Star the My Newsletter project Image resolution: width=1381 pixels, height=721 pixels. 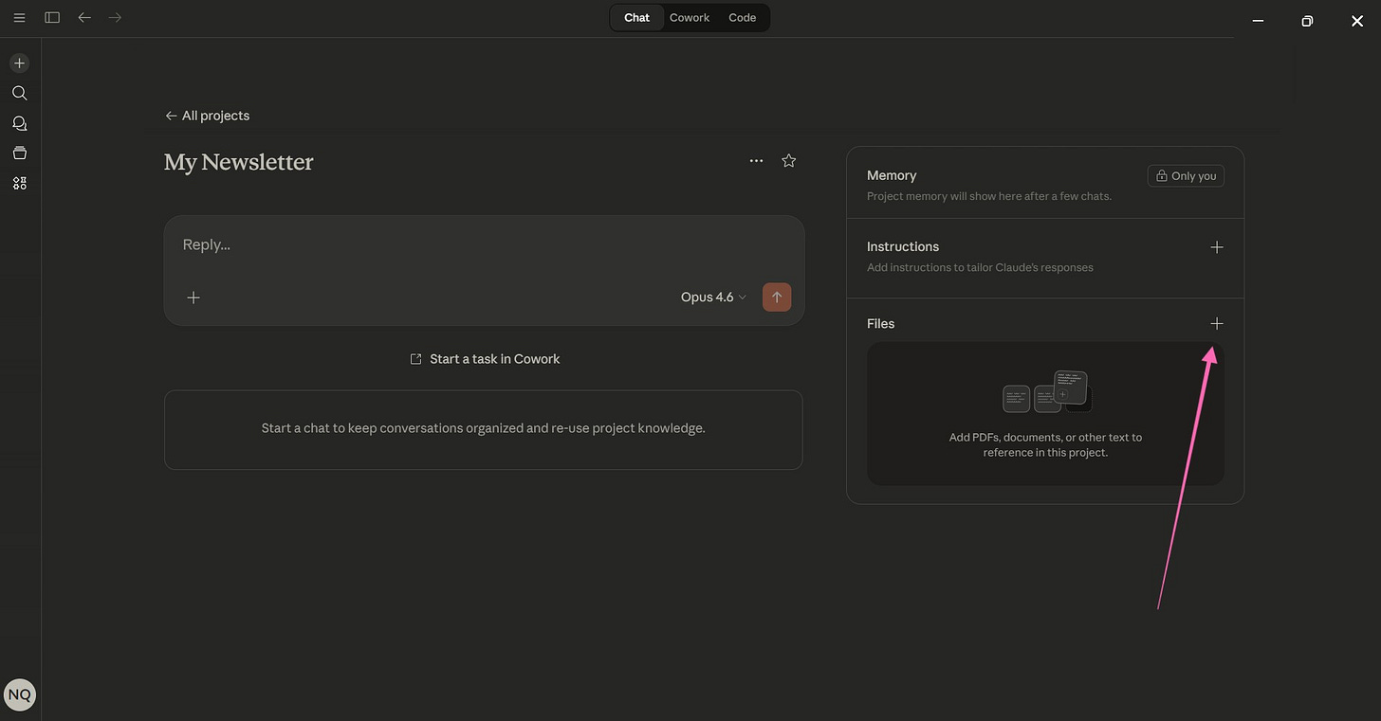(x=788, y=161)
